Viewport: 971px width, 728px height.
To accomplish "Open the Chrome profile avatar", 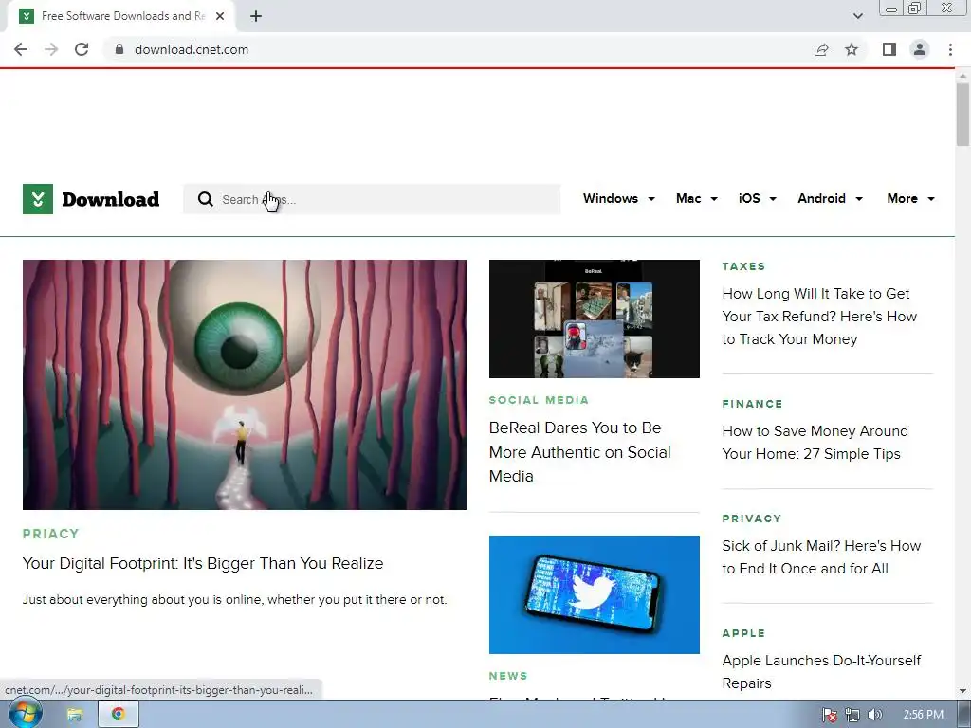I will pyautogui.click(x=920, y=49).
